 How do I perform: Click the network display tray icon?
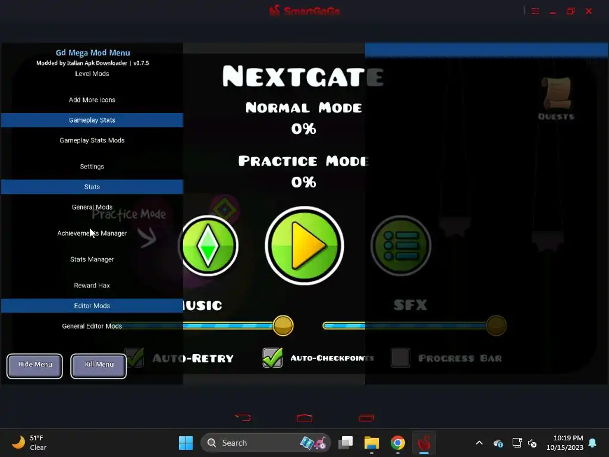(517, 443)
